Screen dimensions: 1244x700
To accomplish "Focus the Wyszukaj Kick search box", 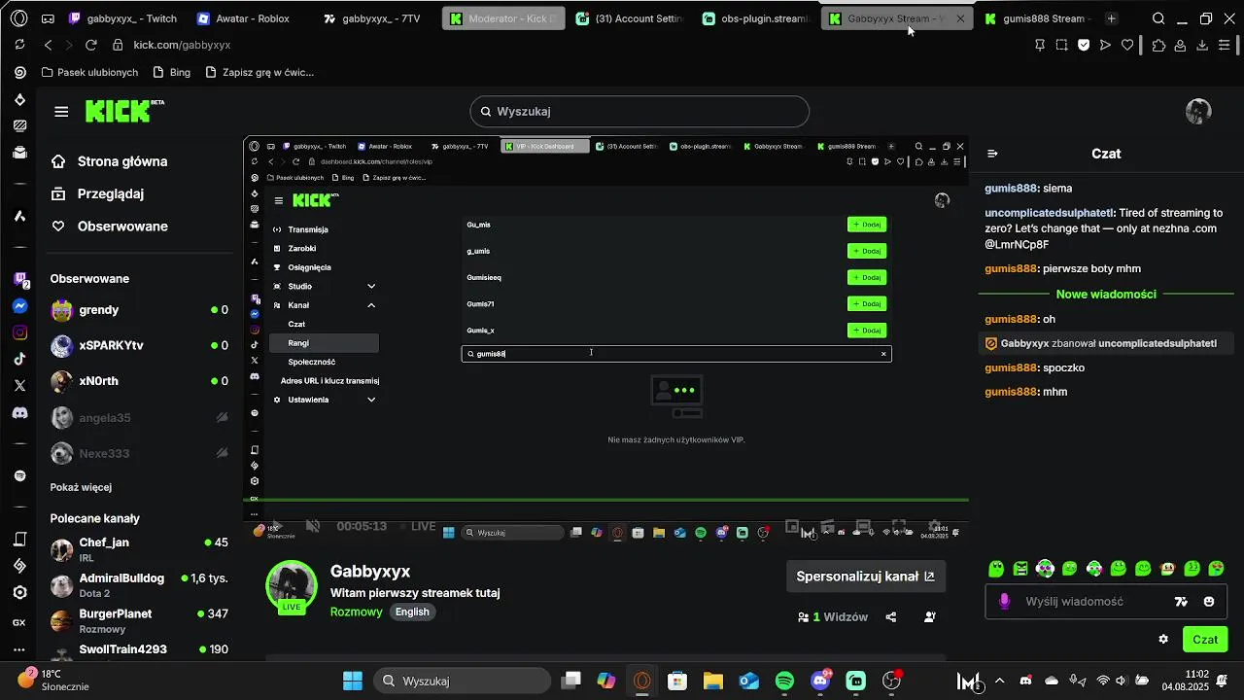I will click(x=639, y=112).
